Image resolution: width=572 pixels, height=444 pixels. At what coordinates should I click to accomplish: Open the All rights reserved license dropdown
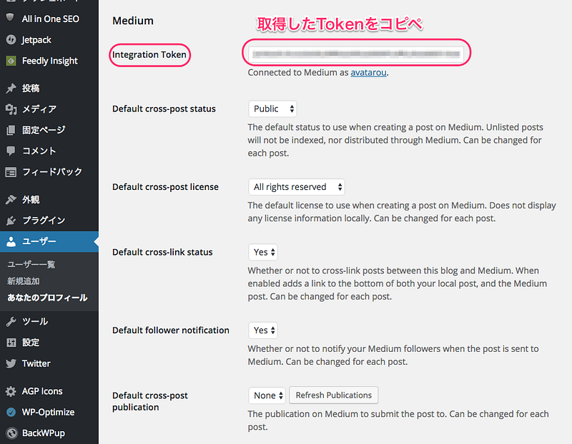coord(297,187)
